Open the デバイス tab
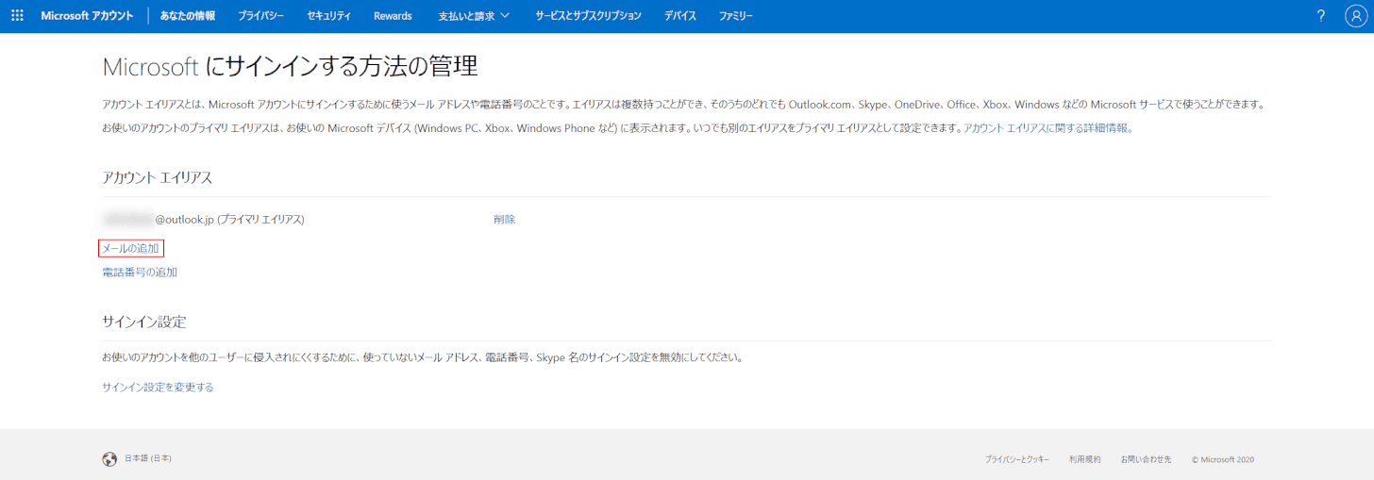 click(680, 16)
